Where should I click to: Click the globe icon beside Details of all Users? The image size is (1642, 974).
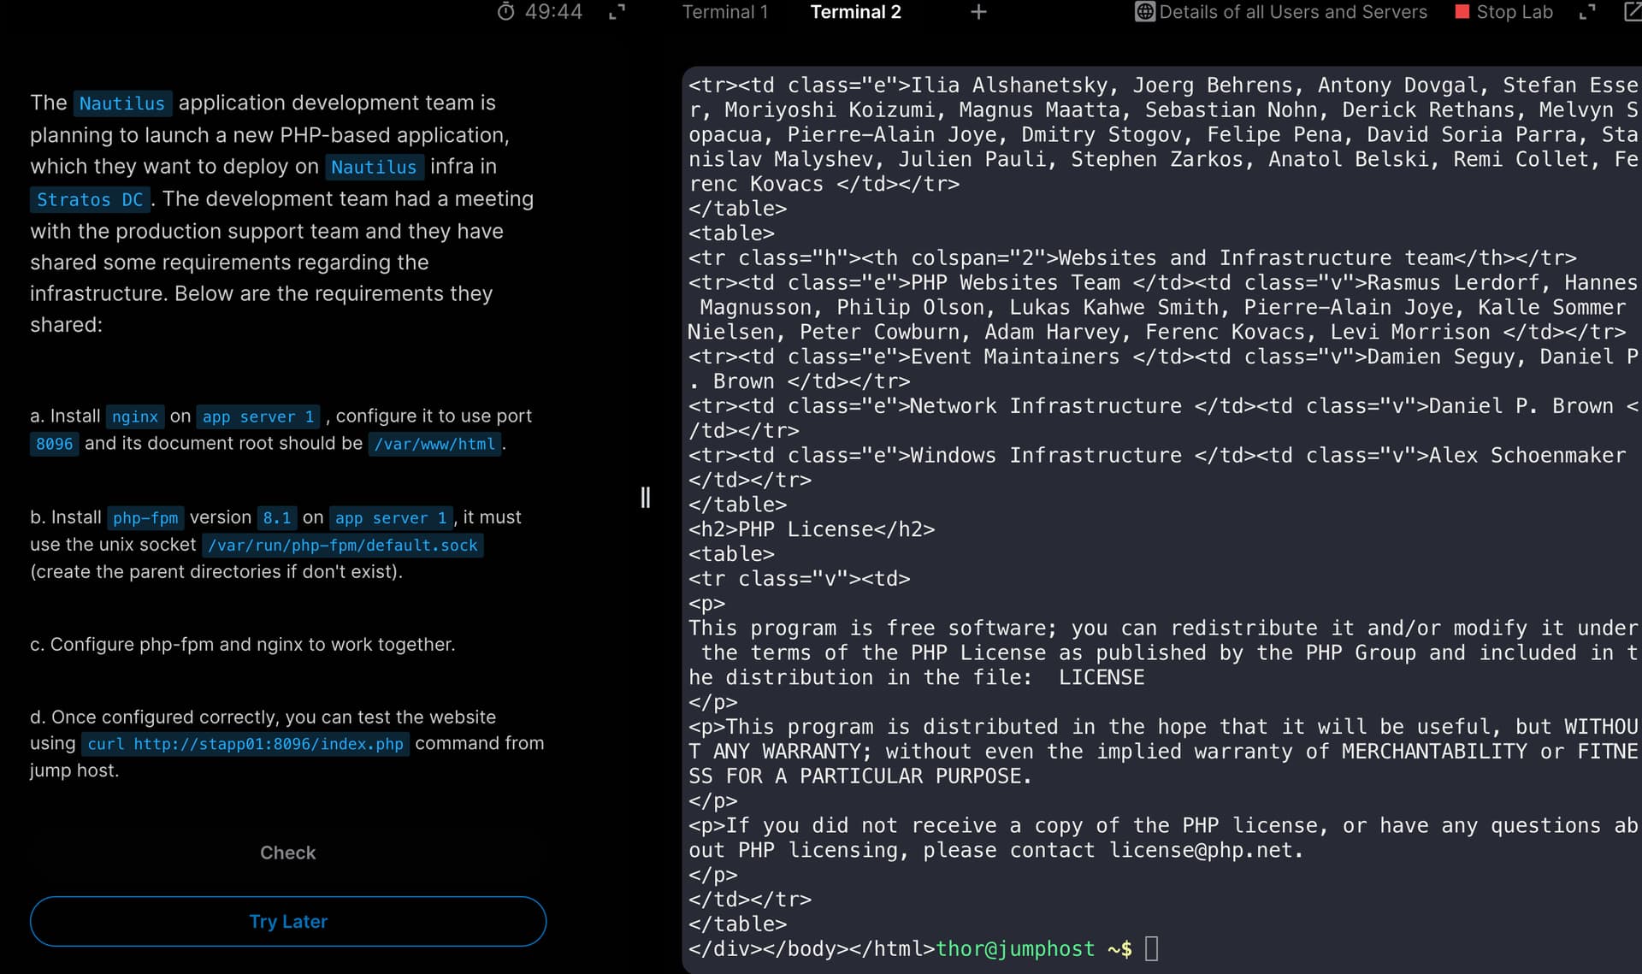1144,12
